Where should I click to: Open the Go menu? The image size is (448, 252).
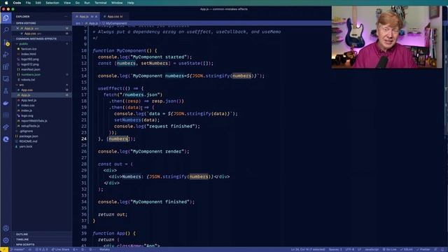pyautogui.click(x=78, y=3)
